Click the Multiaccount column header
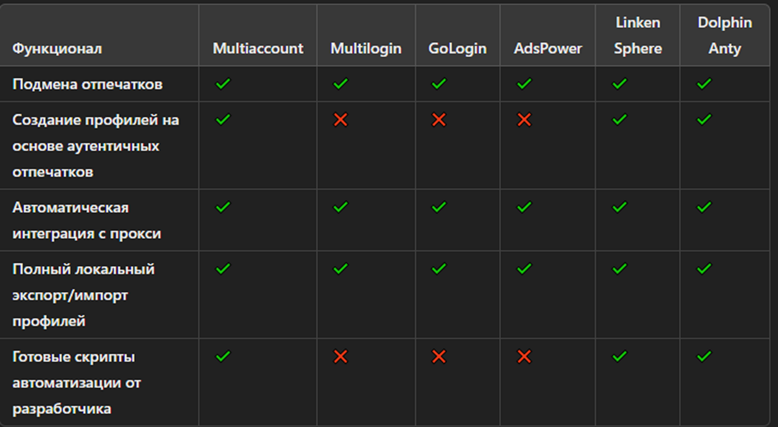The height and width of the screenshot is (427, 778). [258, 49]
